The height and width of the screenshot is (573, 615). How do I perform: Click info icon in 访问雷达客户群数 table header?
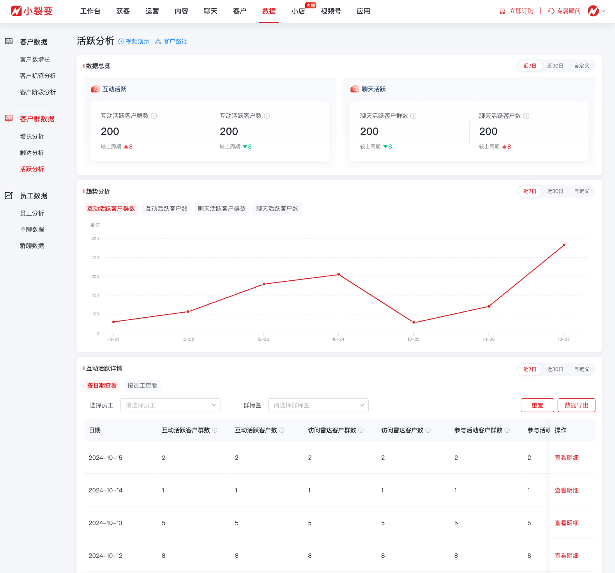click(361, 430)
